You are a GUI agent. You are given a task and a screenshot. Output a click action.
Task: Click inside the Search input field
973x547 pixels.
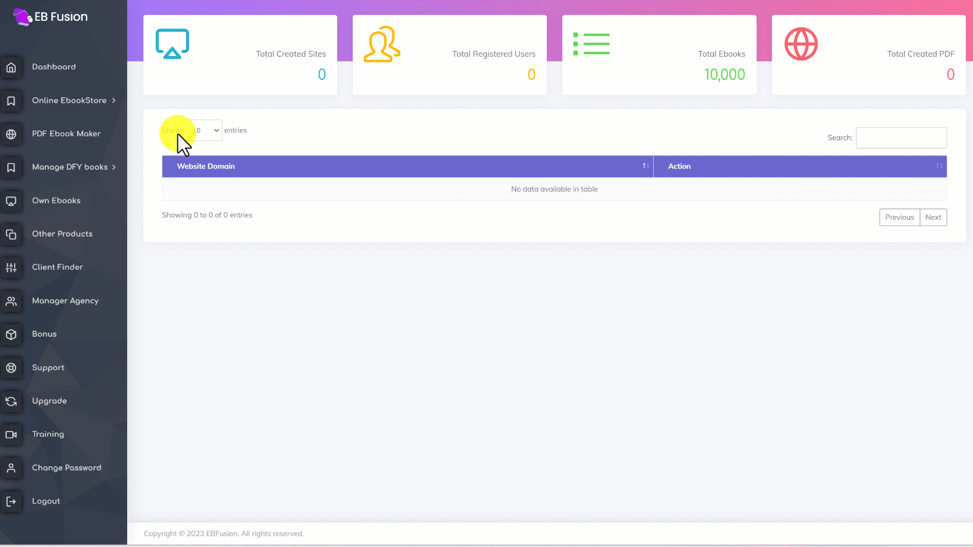click(x=901, y=137)
